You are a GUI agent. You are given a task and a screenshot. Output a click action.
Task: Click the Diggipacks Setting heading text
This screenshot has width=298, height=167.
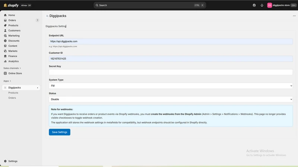56,26
